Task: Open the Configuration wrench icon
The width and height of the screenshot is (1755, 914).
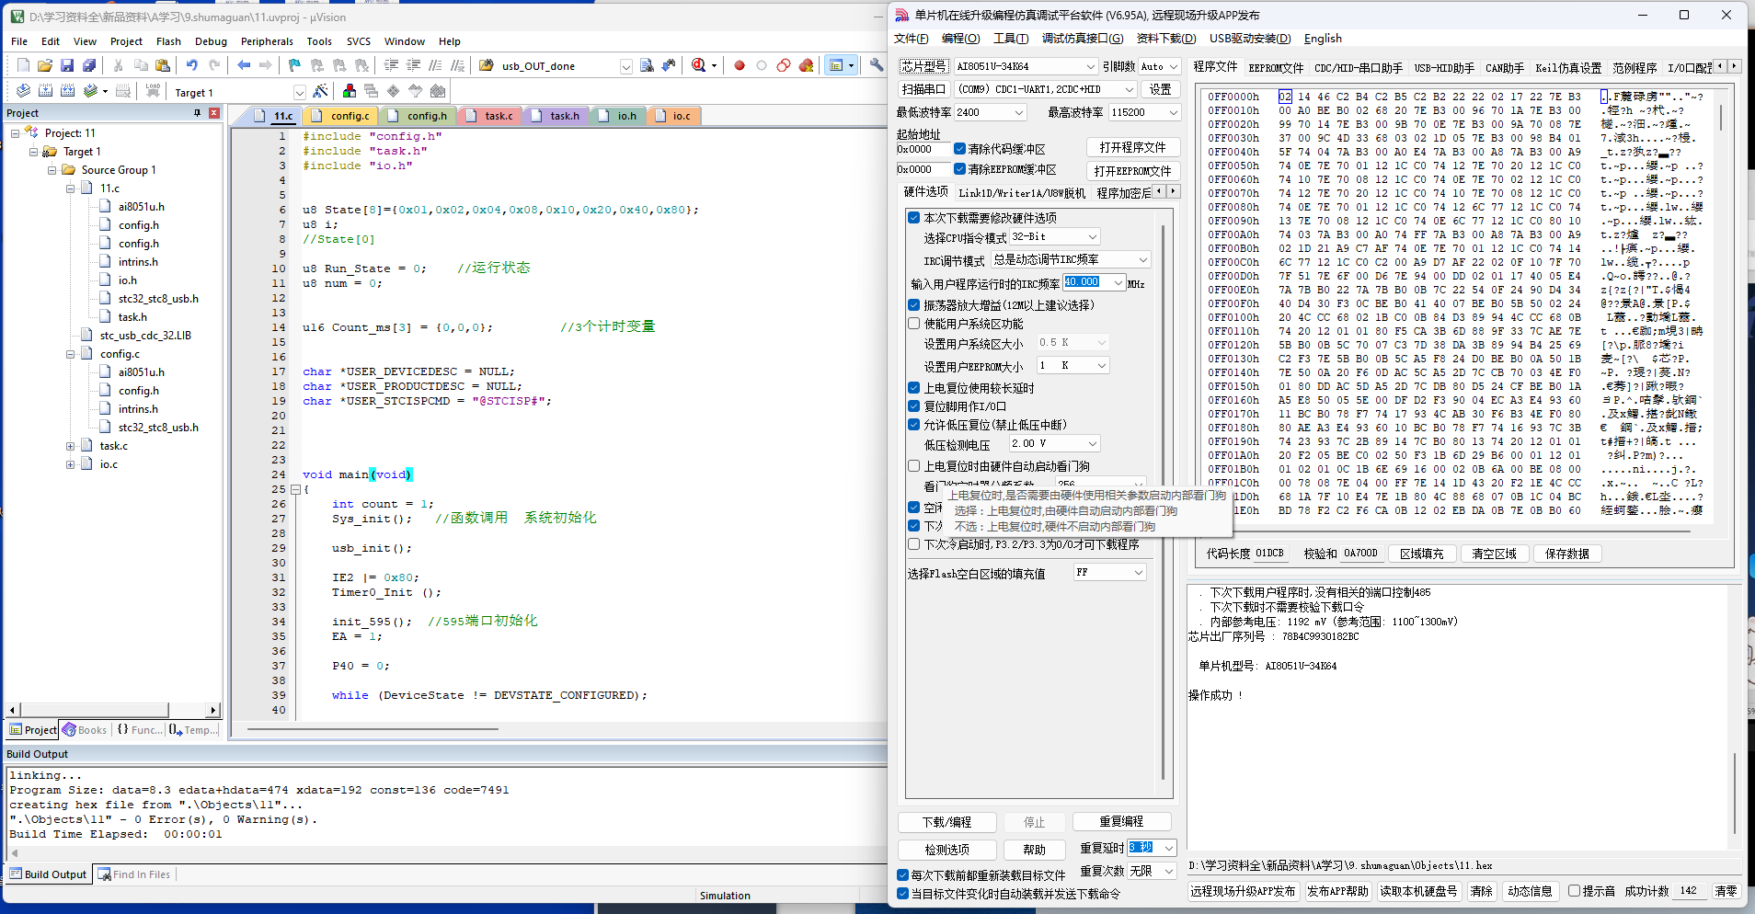Action: pyautogui.click(x=877, y=65)
